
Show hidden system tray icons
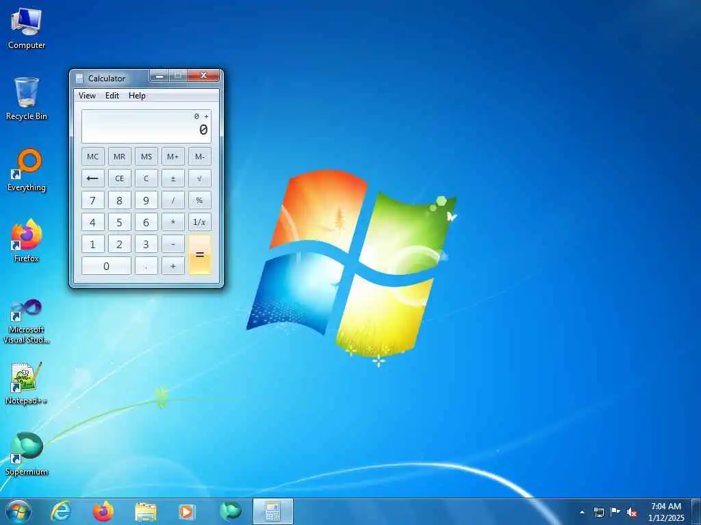[582, 512]
